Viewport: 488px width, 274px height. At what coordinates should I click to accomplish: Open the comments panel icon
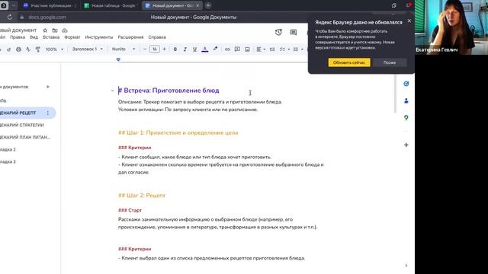click(x=293, y=32)
